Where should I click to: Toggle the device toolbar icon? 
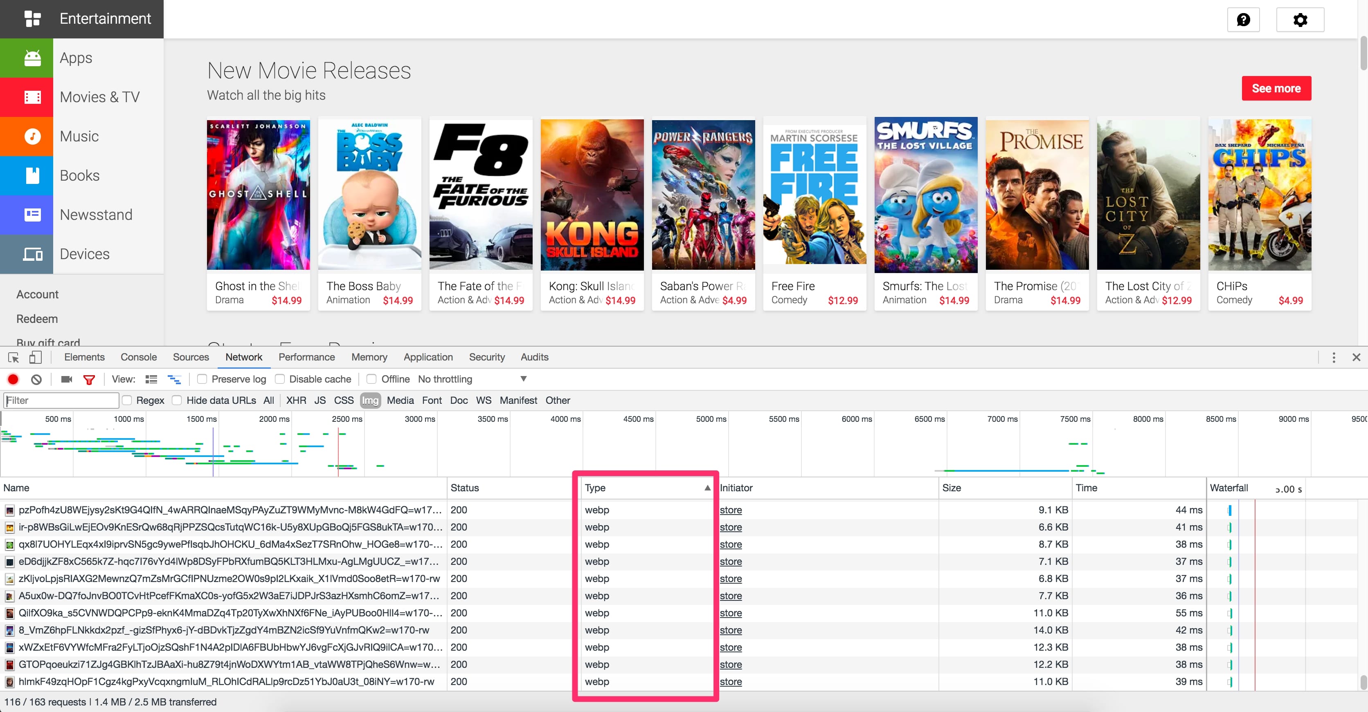coord(36,357)
